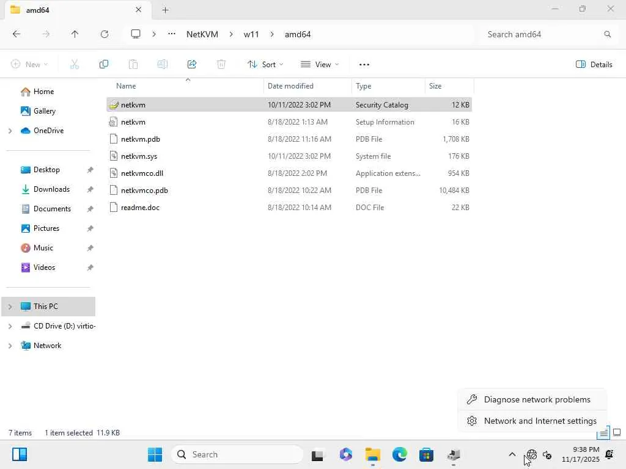
Task: Open the Pictures quick access folder
Action: (x=46, y=228)
